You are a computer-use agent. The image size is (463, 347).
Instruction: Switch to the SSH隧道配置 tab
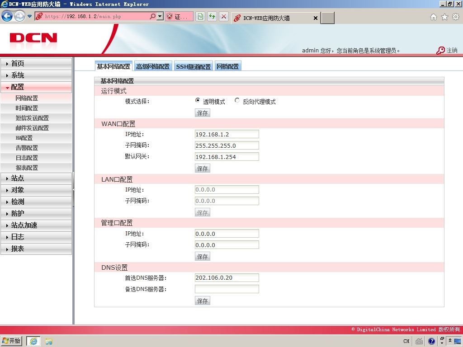[194, 66]
